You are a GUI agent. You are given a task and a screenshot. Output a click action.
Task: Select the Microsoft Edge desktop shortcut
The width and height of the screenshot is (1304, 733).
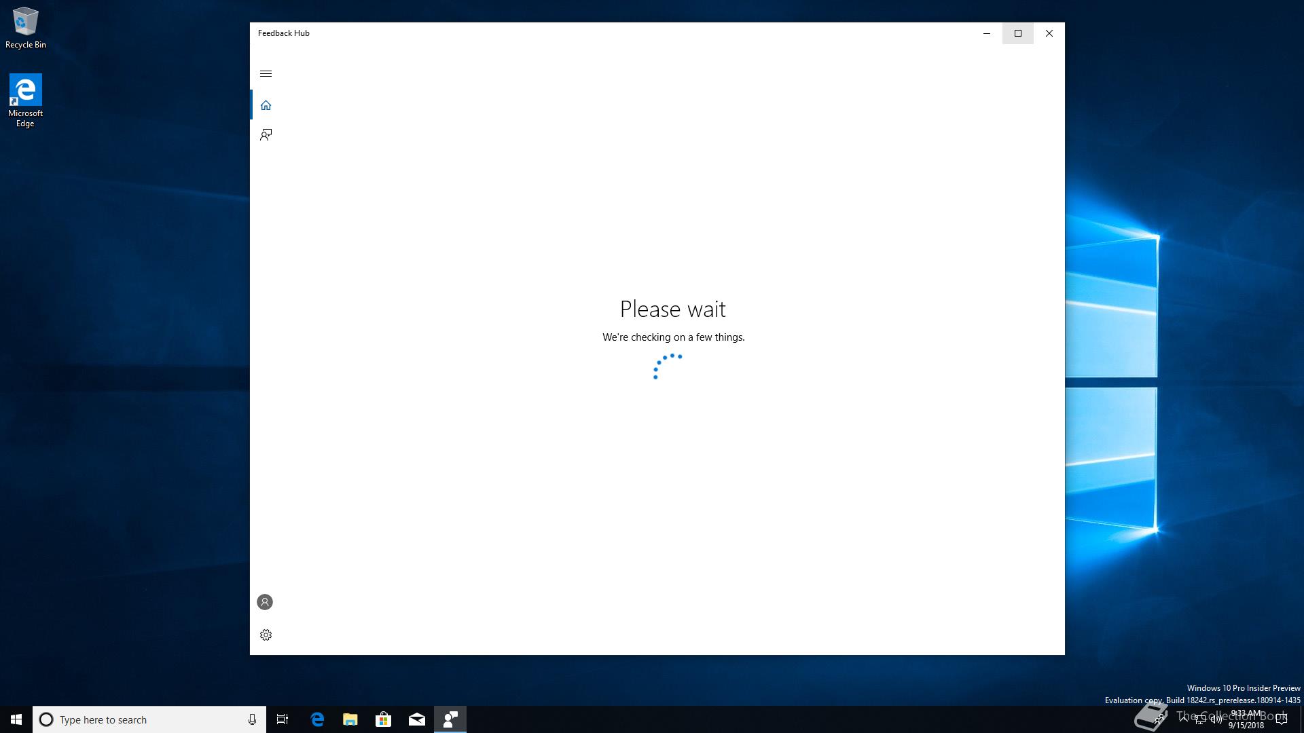click(25, 100)
